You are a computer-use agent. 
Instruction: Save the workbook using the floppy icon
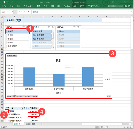pos(4,2)
